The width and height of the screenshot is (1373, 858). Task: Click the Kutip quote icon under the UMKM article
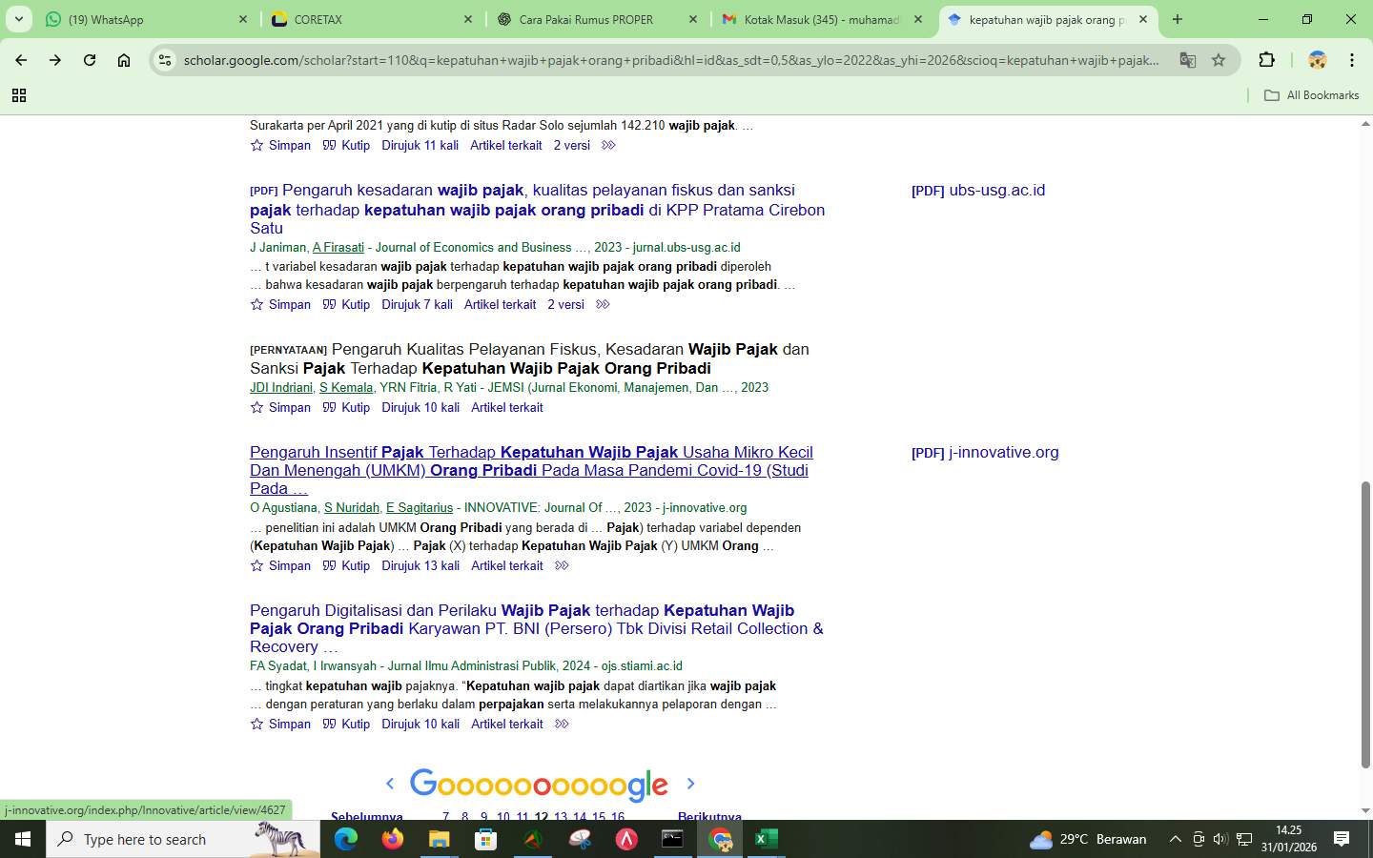click(329, 565)
